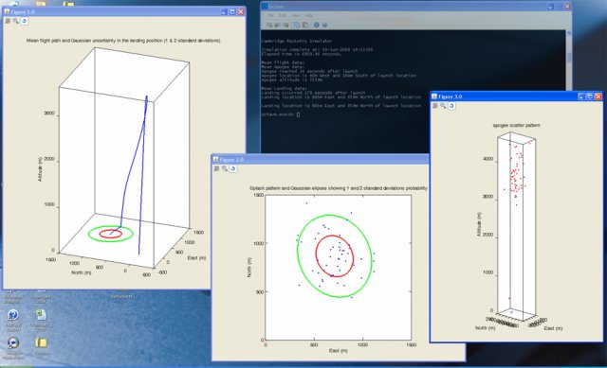Click the third icon in Octave toolbar
The width and height of the screenshot is (607, 368).
[286, 26]
